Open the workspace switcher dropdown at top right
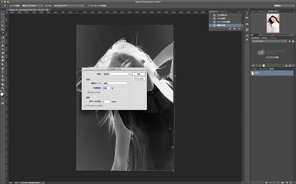 [284, 6]
